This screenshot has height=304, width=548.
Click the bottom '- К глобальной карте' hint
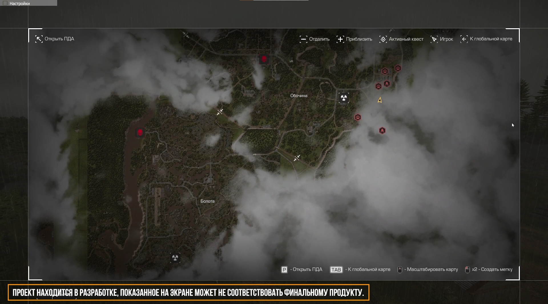(368, 269)
